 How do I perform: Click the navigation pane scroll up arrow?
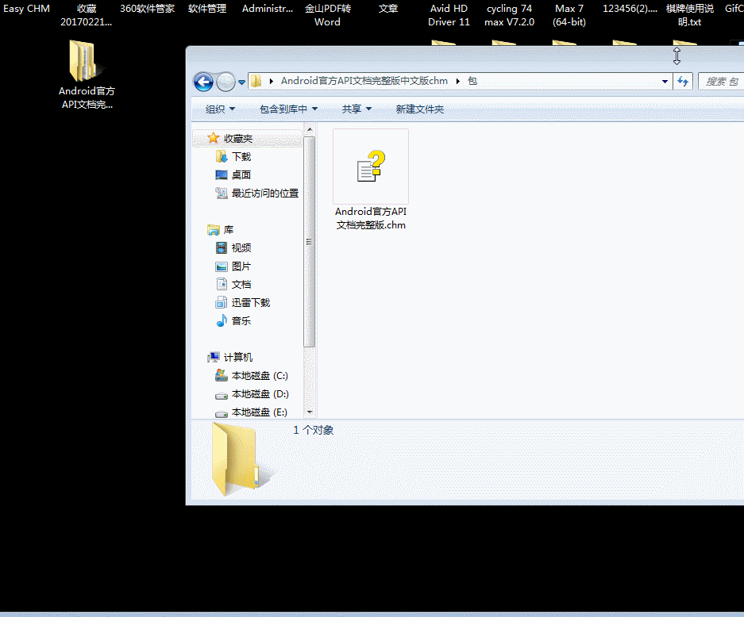pos(310,129)
